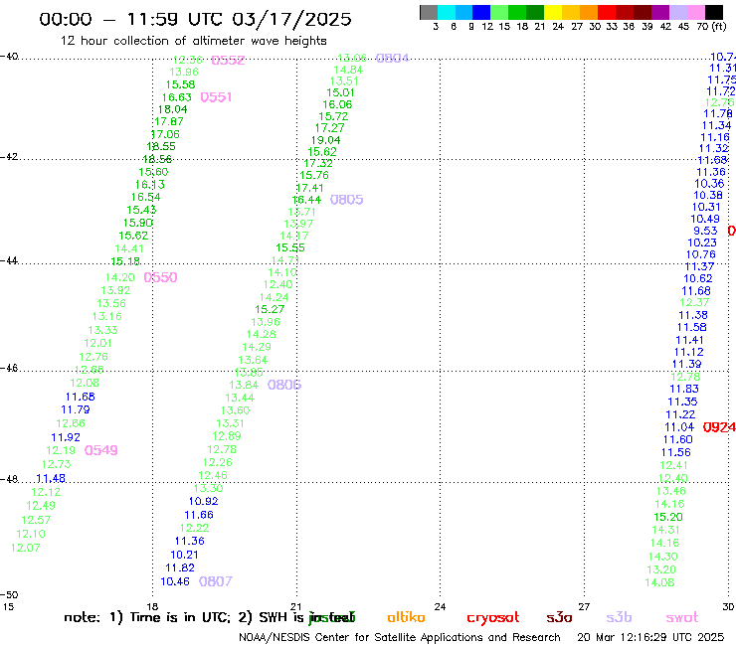The width and height of the screenshot is (736, 646).
Task: Select the purple legend color swatch
Action: (x=660, y=13)
